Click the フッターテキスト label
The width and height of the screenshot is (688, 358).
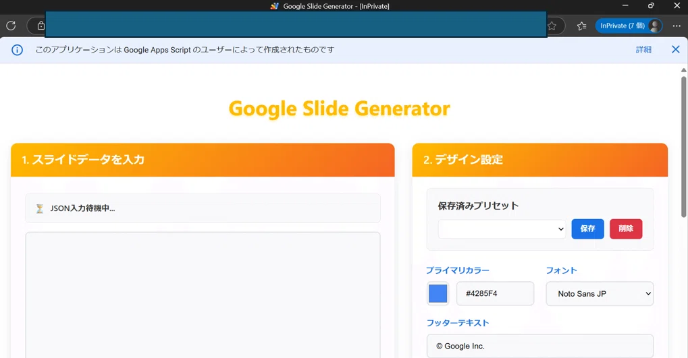(x=458, y=323)
